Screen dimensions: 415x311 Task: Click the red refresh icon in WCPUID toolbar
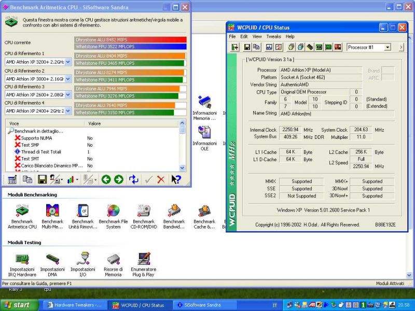(279, 47)
